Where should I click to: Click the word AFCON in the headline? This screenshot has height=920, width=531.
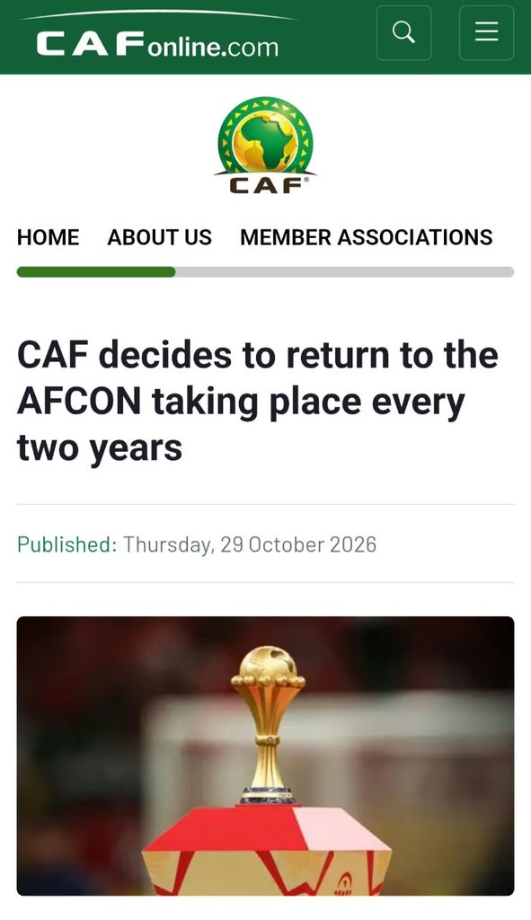pyautogui.click(x=79, y=402)
